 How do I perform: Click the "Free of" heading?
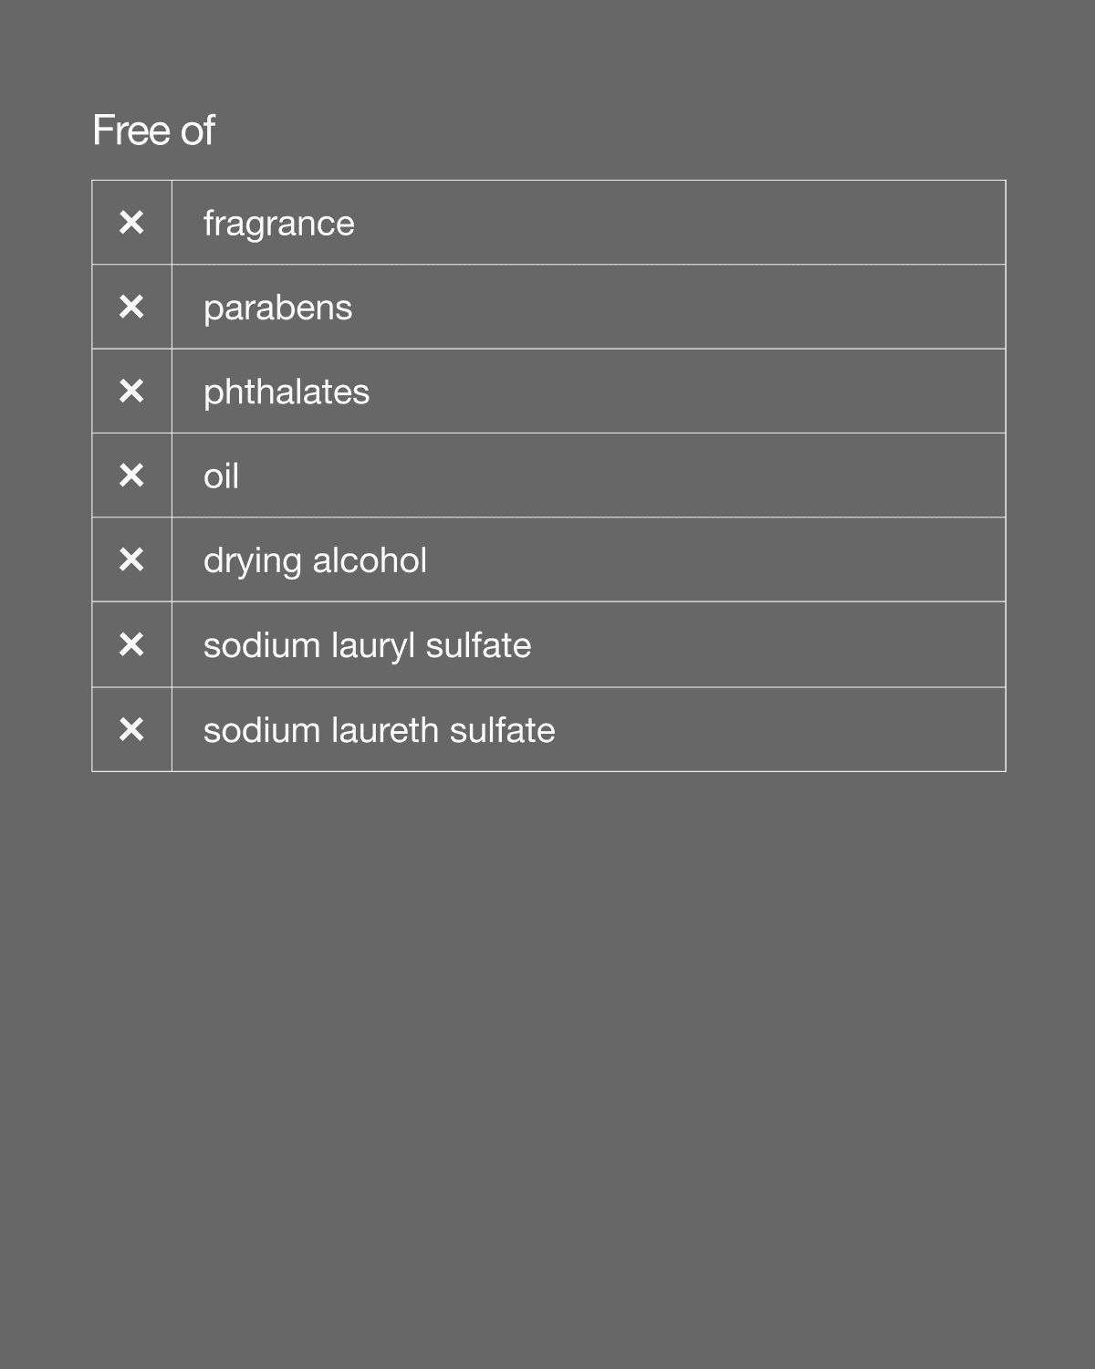point(153,131)
